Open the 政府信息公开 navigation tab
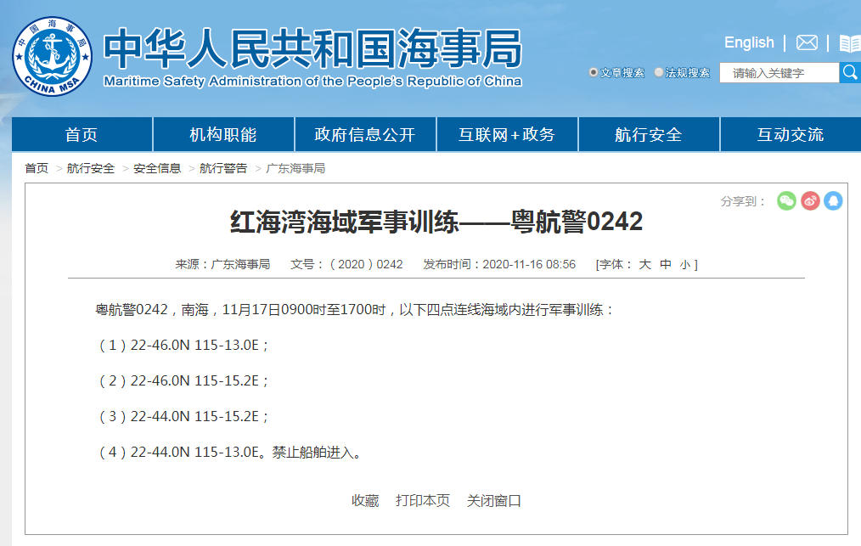Screen dimensions: 861x546 click(365, 134)
